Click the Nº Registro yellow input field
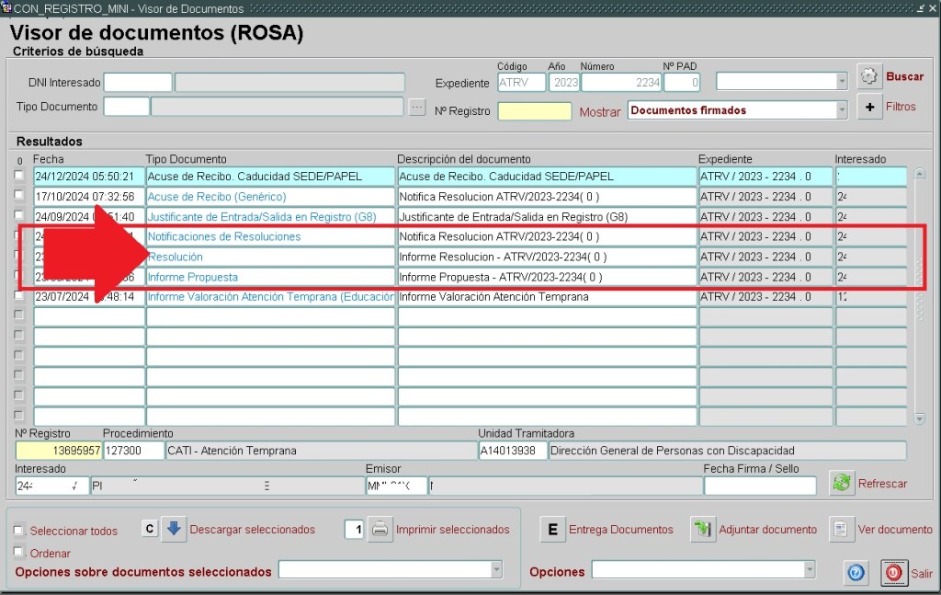 [x=534, y=111]
